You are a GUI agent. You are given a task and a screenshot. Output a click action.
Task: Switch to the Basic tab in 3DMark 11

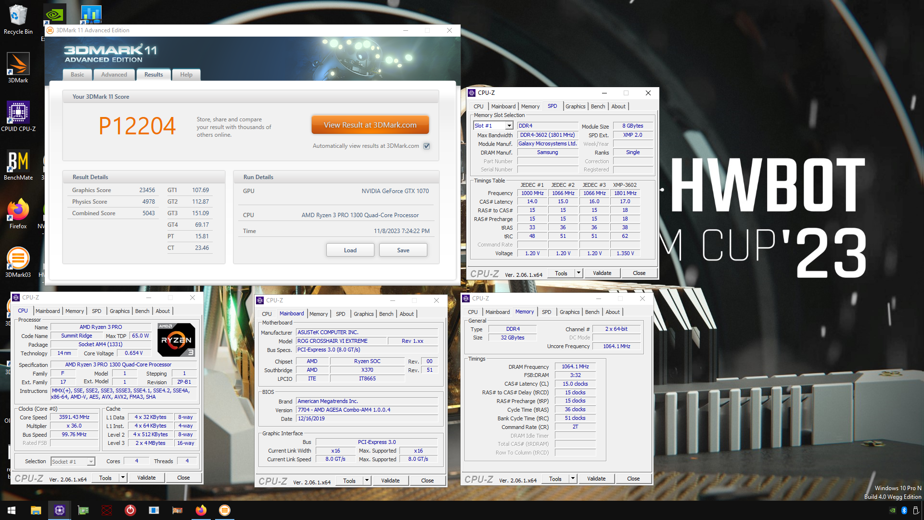[x=77, y=75]
